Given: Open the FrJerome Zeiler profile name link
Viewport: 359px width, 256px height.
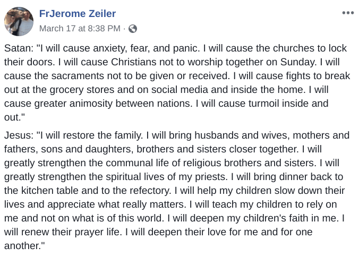Looking at the screenshot, I should click(78, 13).
